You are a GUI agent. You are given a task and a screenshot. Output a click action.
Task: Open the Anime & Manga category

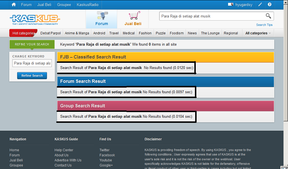77,33
